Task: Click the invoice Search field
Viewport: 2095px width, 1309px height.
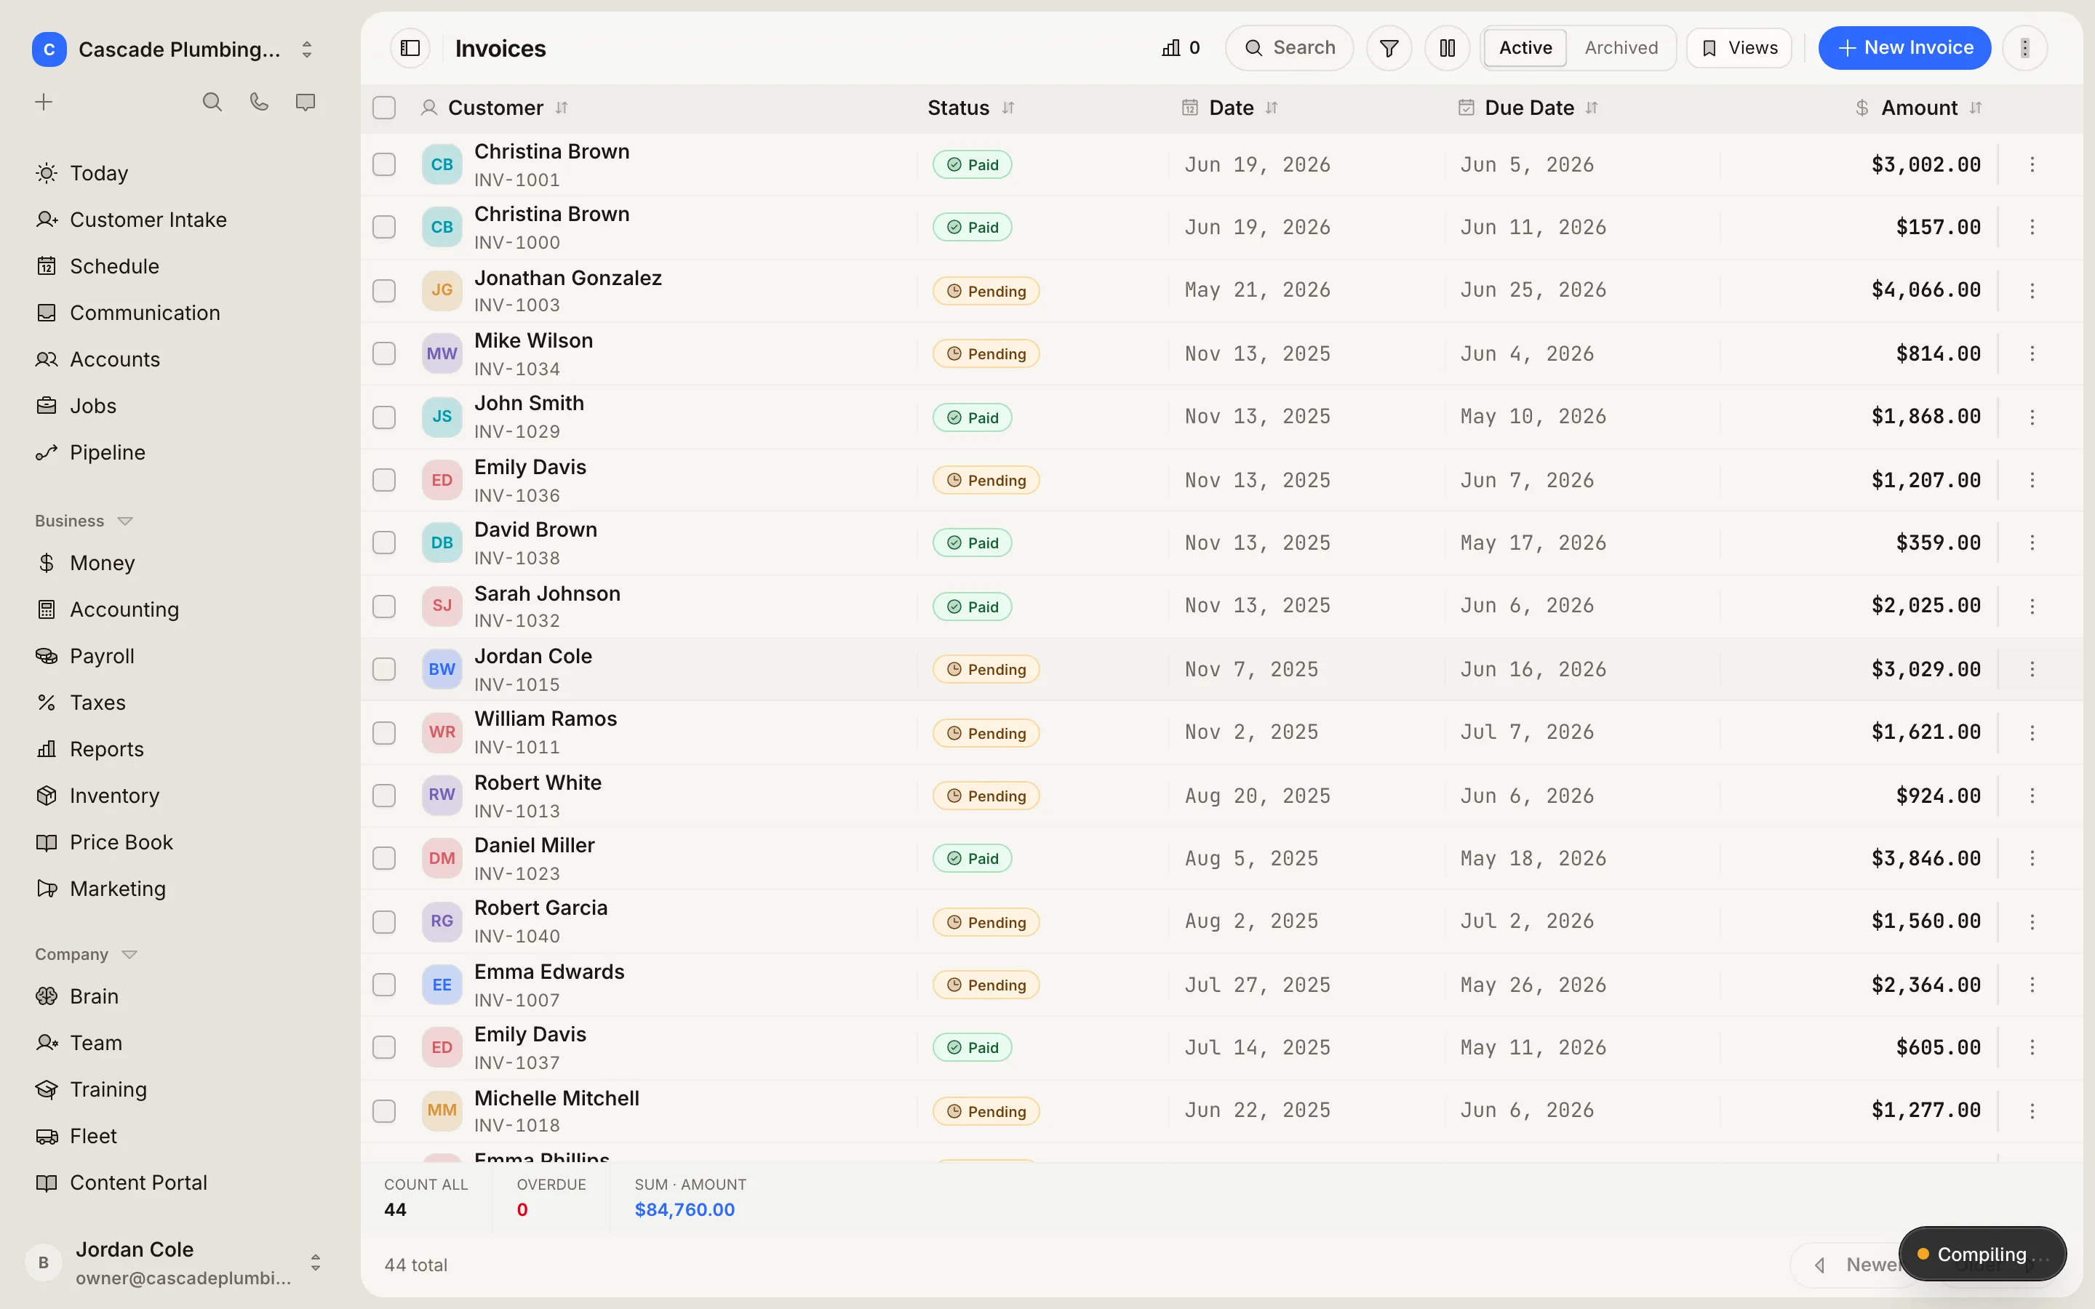Action: point(1289,47)
